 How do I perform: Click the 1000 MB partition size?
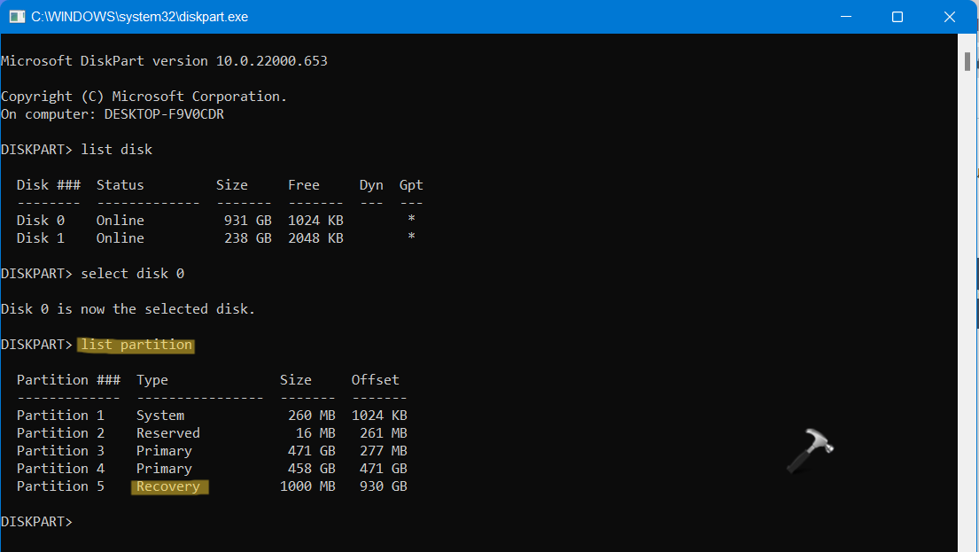pyautogui.click(x=307, y=486)
